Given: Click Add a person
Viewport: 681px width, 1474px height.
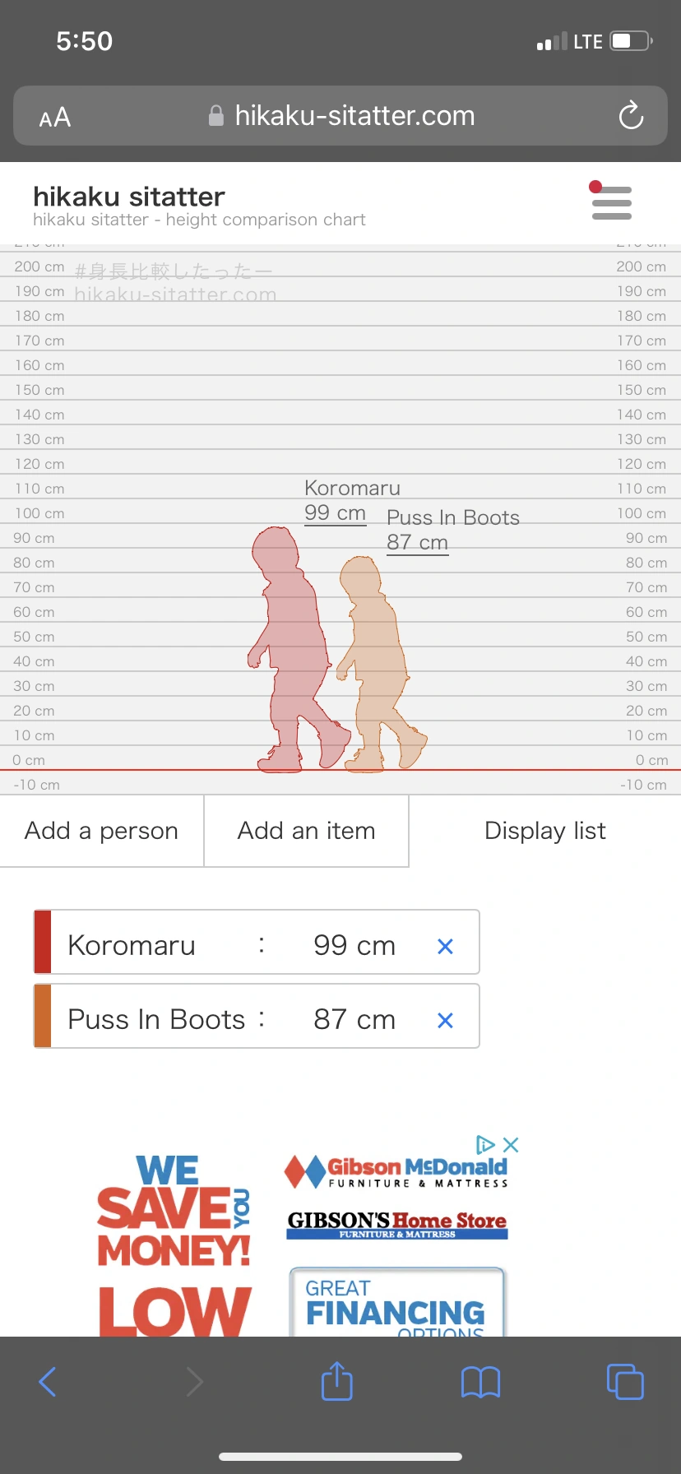Looking at the screenshot, I should tap(101, 831).
